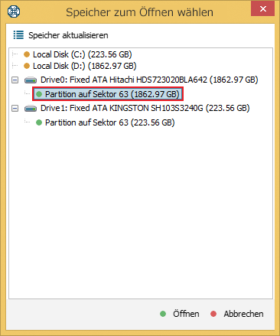Click the orange dot of Local Disk (C:)
The width and height of the screenshot is (280, 336).
click(x=27, y=54)
